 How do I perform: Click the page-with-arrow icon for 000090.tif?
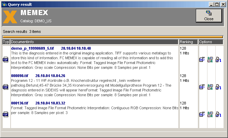click(x=218, y=87)
